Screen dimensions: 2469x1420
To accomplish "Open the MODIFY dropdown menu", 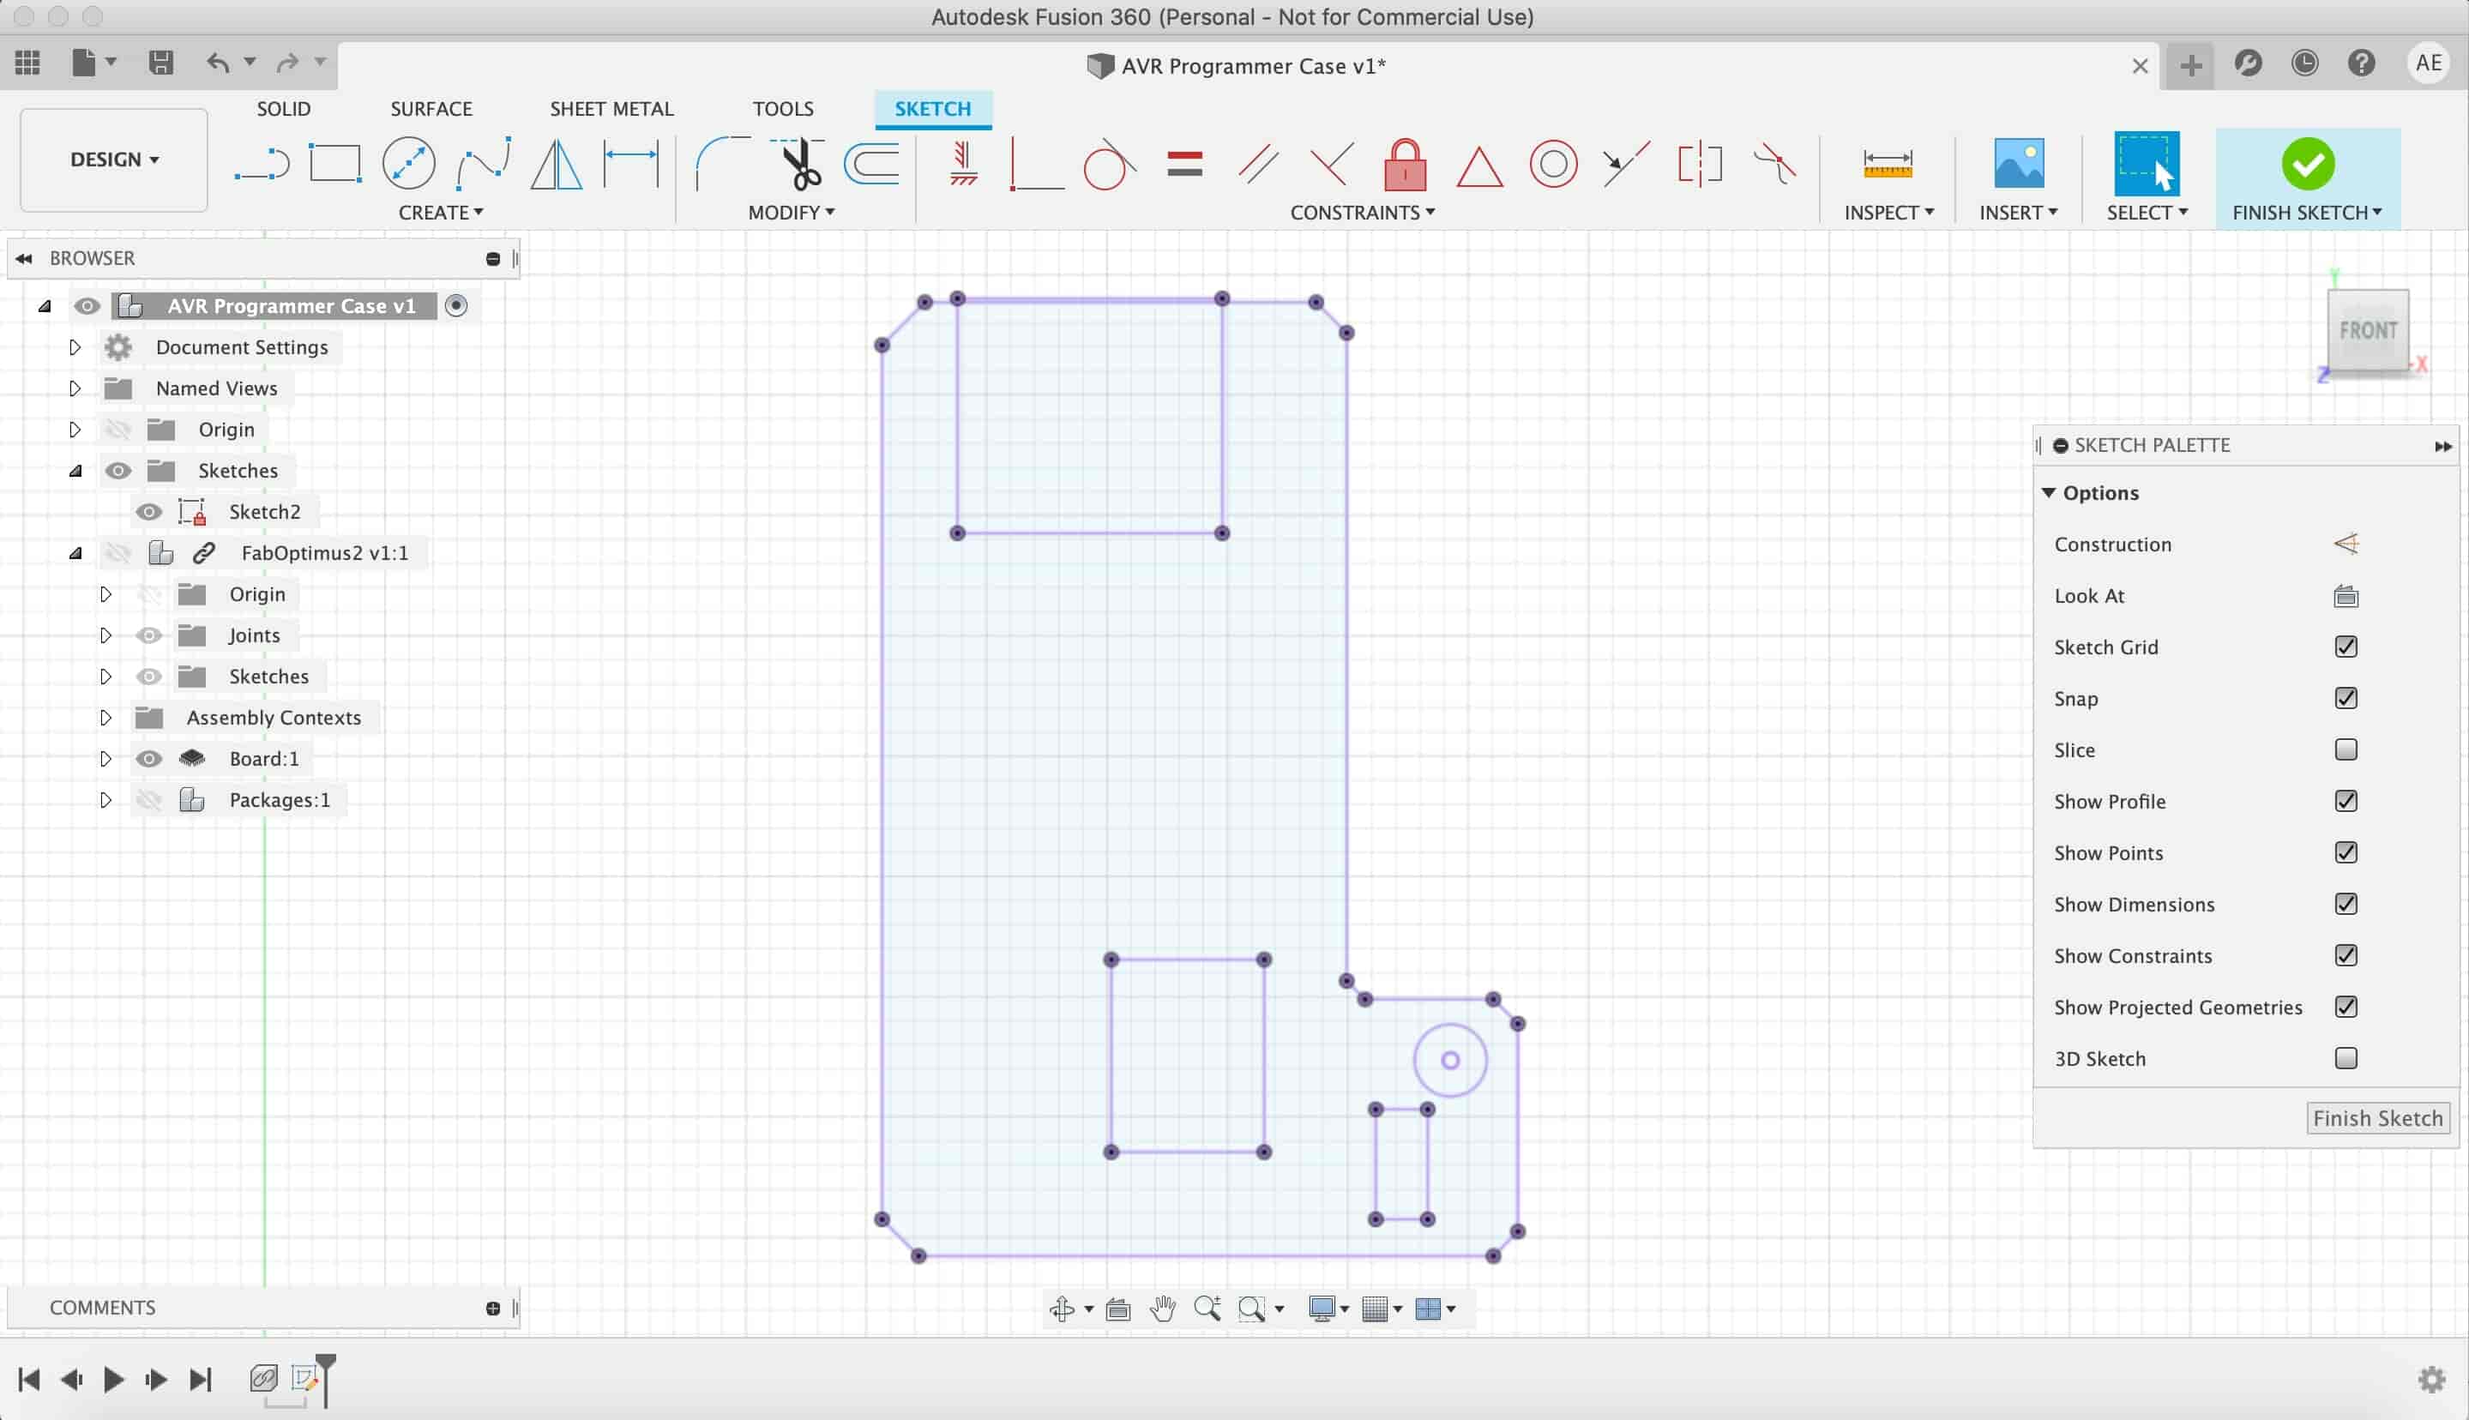I will pyautogui.click(x=790, y=212).
